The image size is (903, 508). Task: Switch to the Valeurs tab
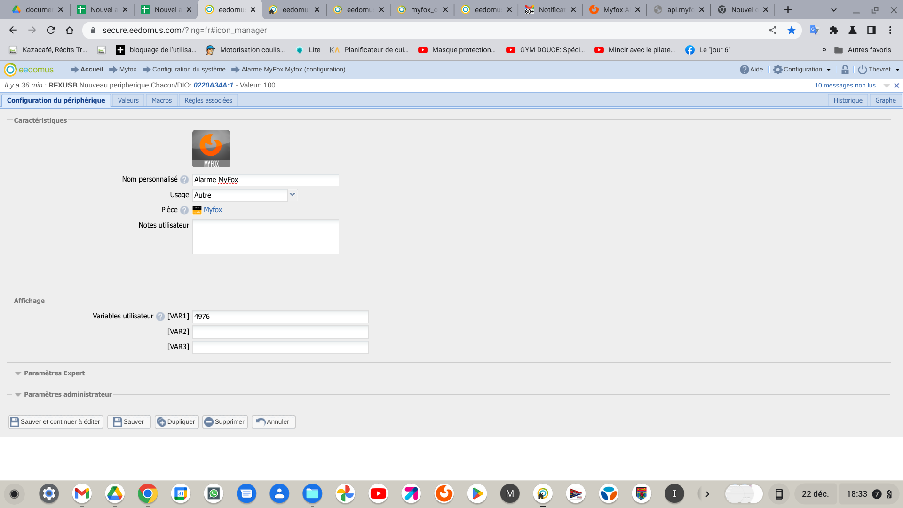click(128, 100)
